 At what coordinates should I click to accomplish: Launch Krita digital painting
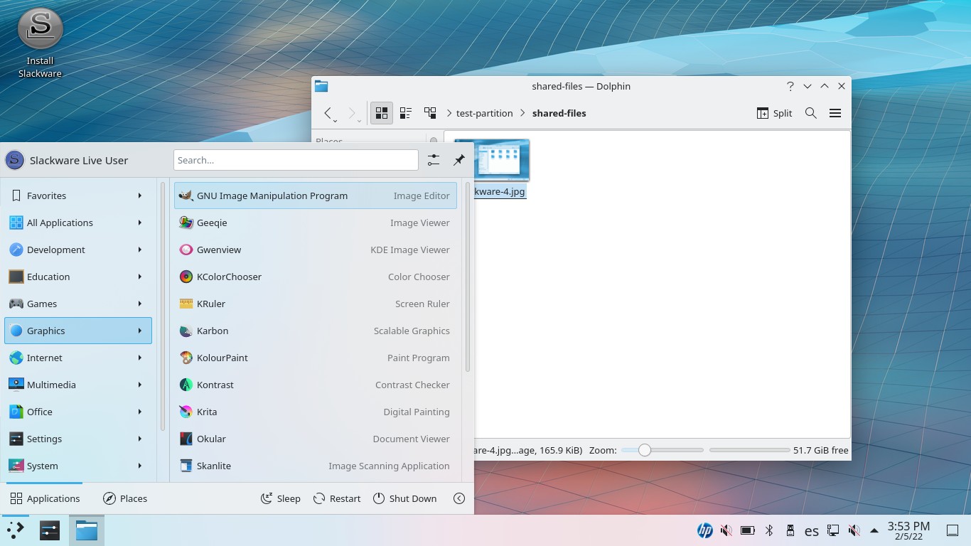click(x=315, y=412)
